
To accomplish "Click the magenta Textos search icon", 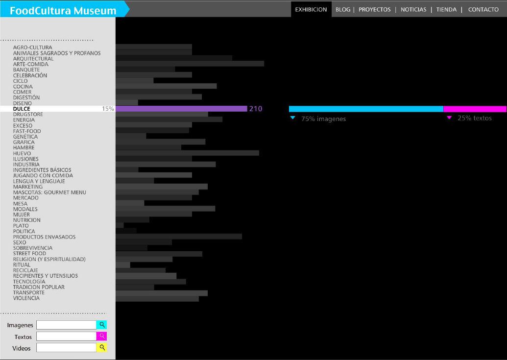I will [x=101, y=336].
